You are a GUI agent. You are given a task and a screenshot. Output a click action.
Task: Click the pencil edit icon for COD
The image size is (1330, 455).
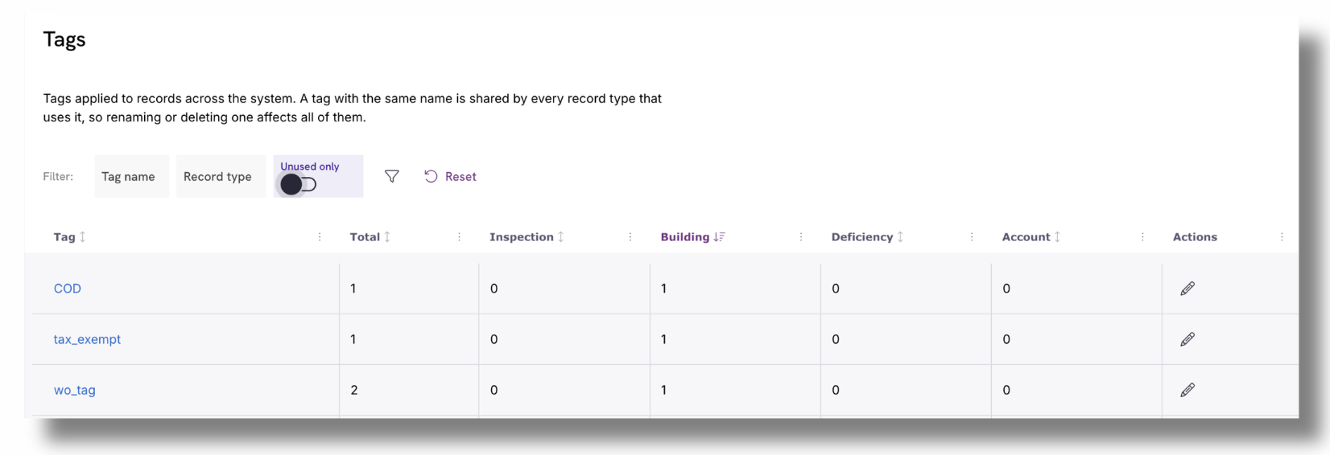pyautogui.click(x=1187, y=289)
